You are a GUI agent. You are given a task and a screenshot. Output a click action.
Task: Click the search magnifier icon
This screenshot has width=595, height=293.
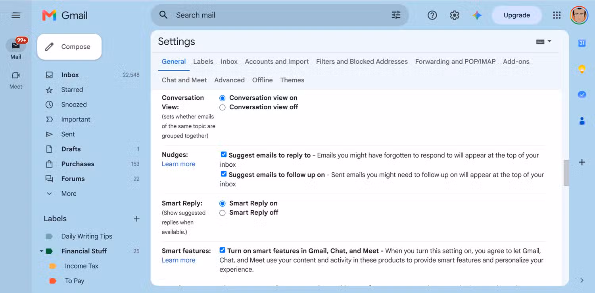point(163,15)
